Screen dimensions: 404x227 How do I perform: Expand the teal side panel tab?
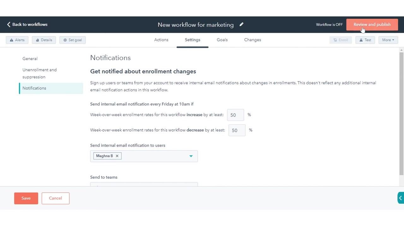(401, 198)
